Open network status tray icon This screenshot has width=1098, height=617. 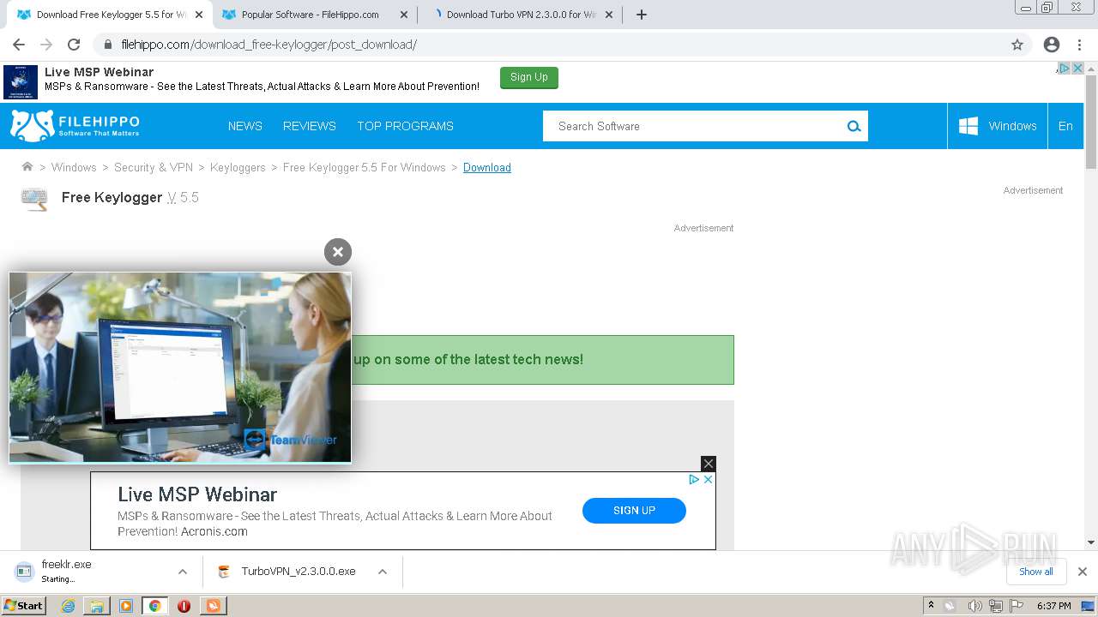click(995, 606)
